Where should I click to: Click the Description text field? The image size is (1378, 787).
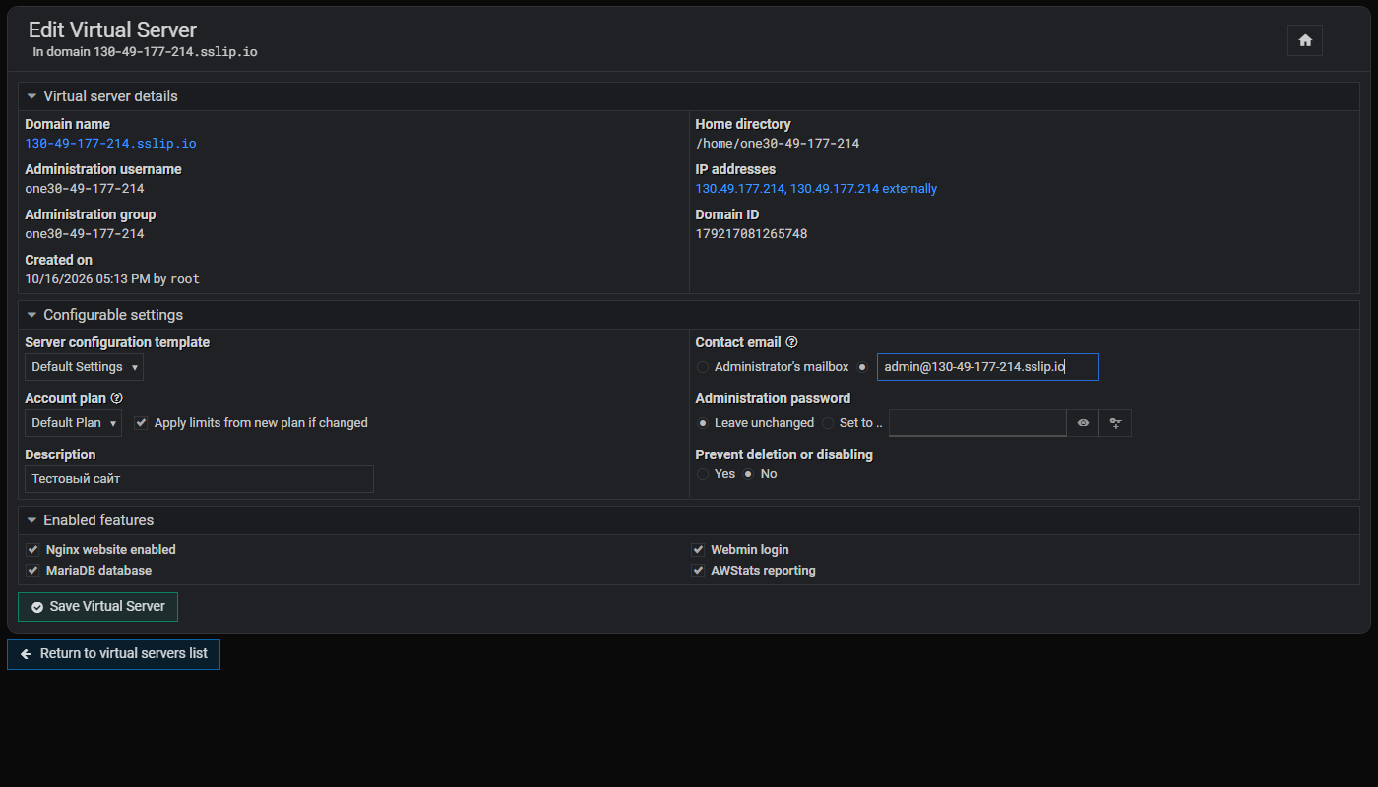(199, 479)
